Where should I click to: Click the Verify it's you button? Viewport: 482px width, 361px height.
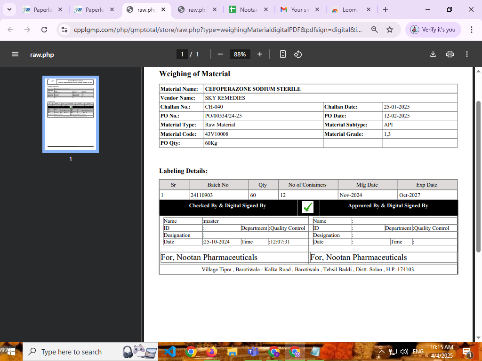click(433, 30)
